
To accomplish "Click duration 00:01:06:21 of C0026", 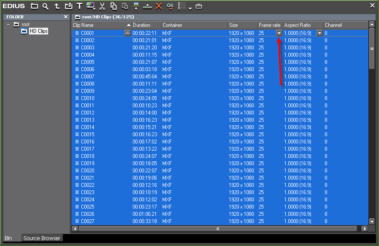I will coord(144,214).
